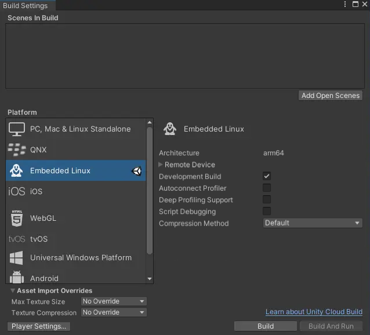Click the platform list scroll up arrow
The image size is (370, 335).
coord(150,122)
